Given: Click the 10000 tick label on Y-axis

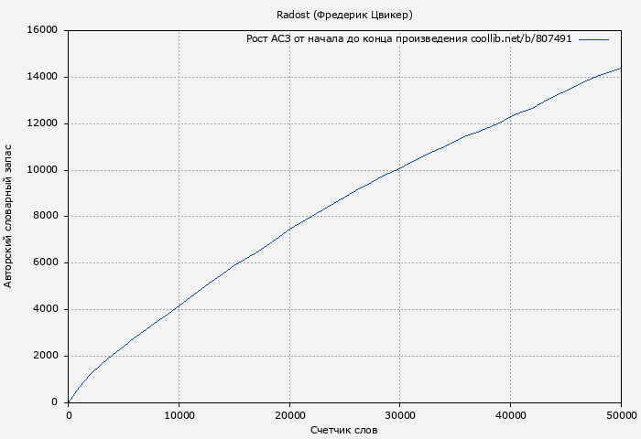Looking at the screenshot, I should coord(43,170).
